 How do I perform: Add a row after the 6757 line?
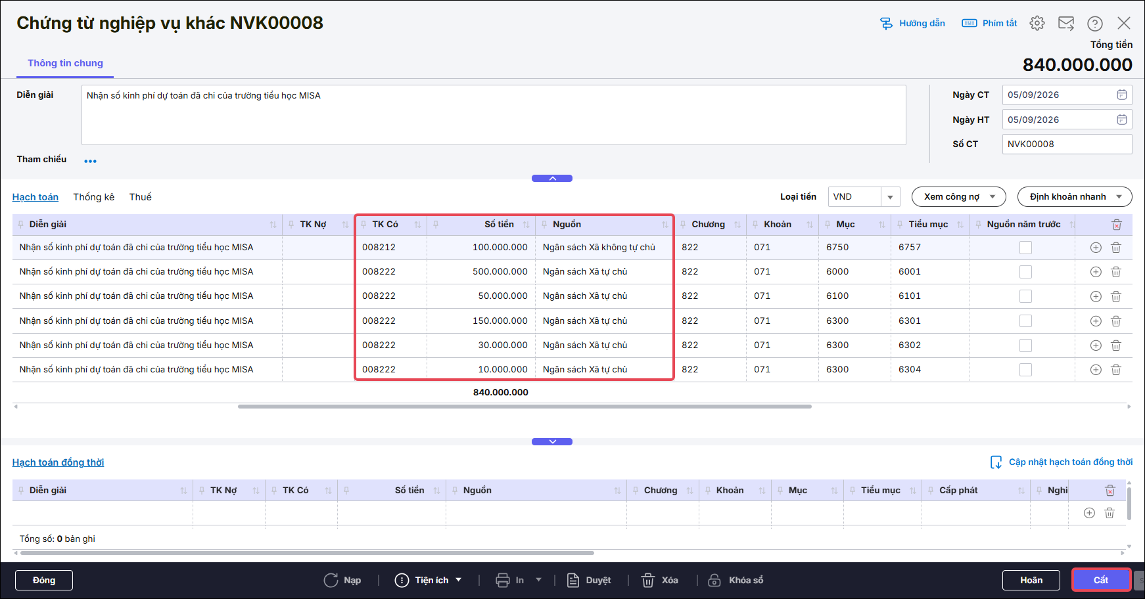tap(1096, 248)
